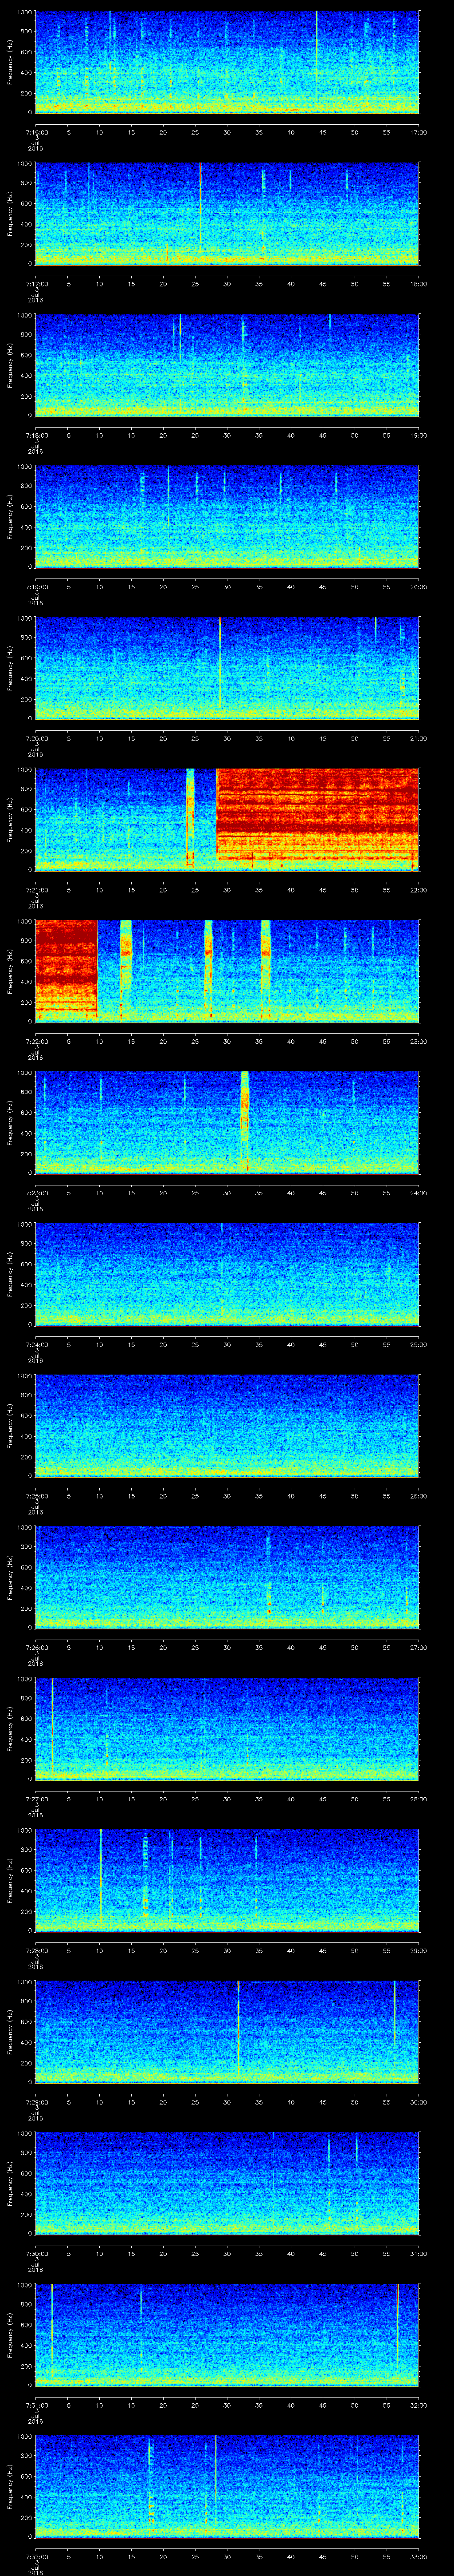Image resolution: width=454 pixels, height=2576 pixels.
Task: Click the 30-second tick on the 7:18:00 time axis
Action: 227,435
